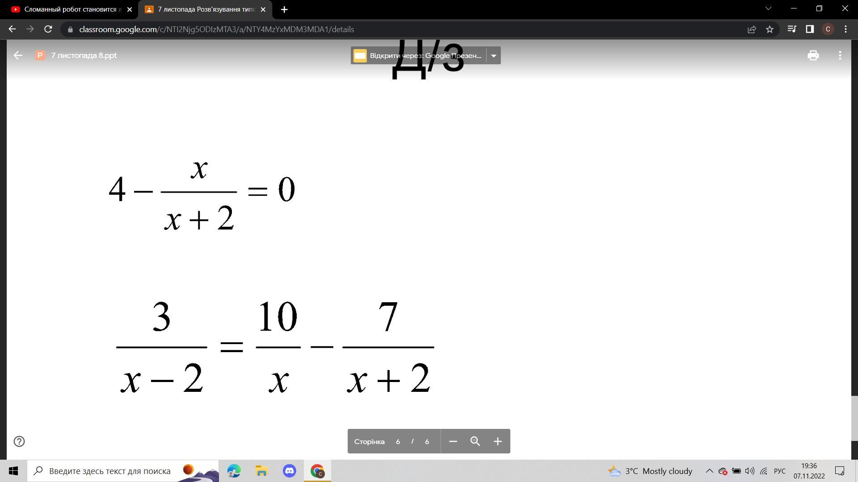Go back from the file preview
Viewport: 858px width, 482px height.
pos(18,55)
